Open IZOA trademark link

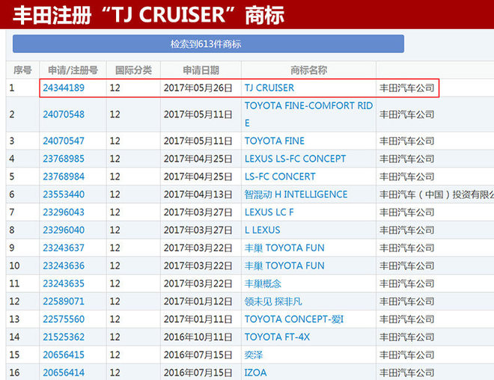[x=255, y=373]
